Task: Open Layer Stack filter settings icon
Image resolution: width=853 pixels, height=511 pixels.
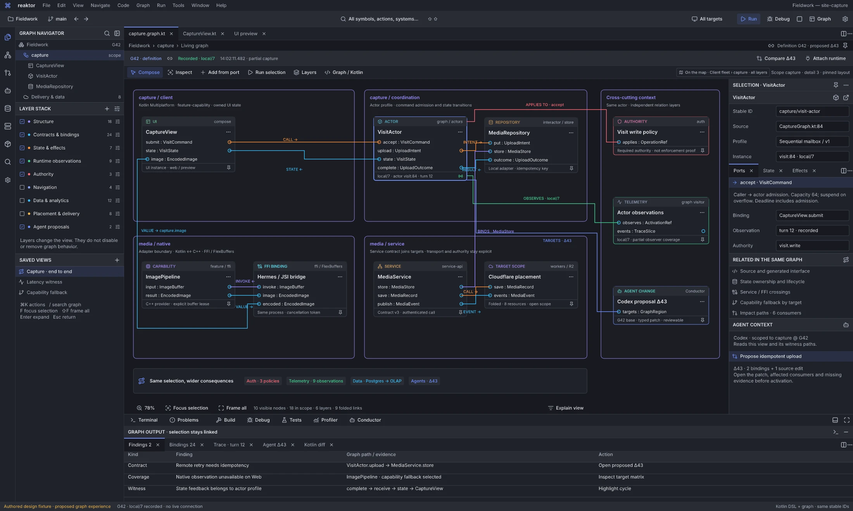Action: tap(117, 109)
